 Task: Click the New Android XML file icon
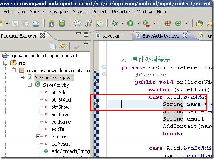click(99, 23)
